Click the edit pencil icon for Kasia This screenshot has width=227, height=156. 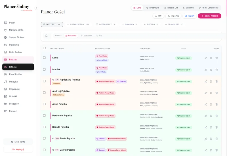[206, 58]
